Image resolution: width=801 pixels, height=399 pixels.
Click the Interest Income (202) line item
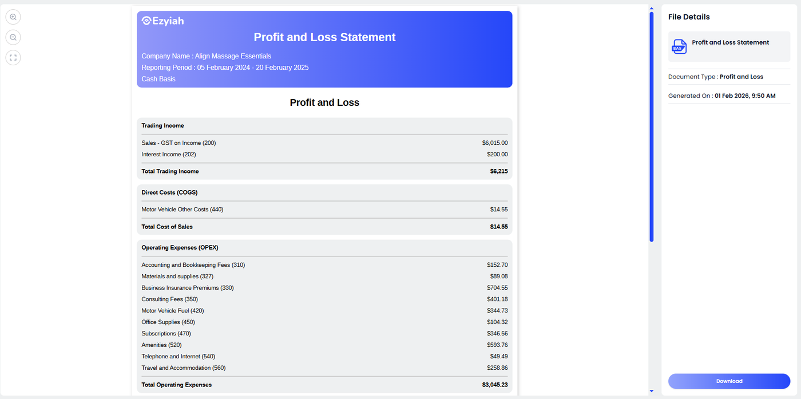pos(169,155)
